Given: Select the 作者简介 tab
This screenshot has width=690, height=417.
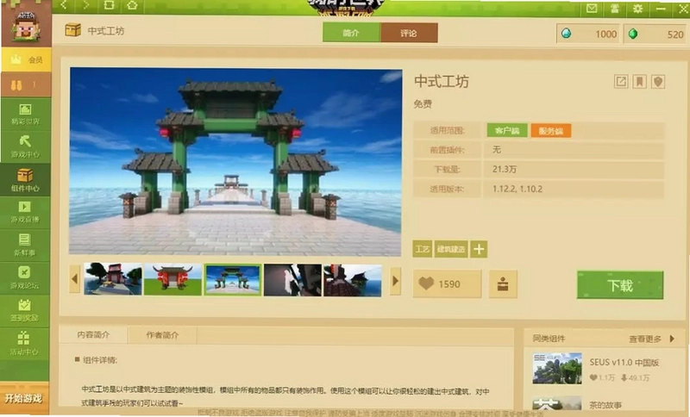Looking at the screenshot, I should pos(162,335).
